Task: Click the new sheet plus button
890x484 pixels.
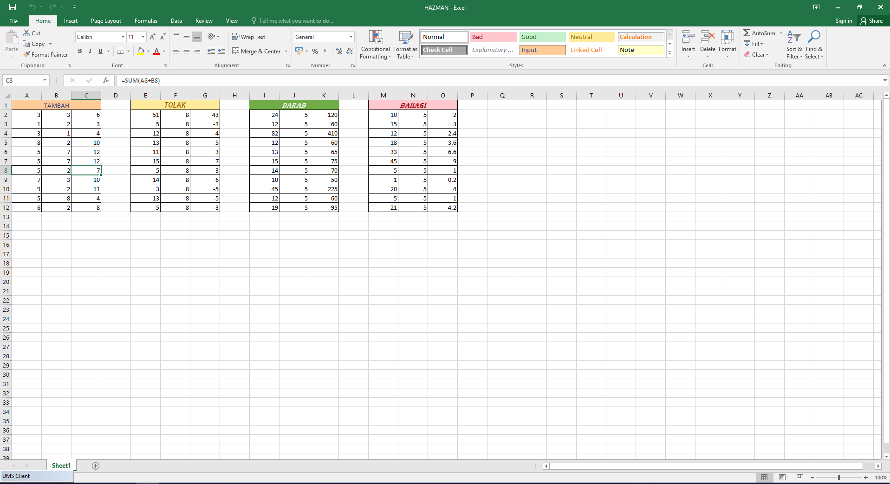Action: tap(96, 466)
